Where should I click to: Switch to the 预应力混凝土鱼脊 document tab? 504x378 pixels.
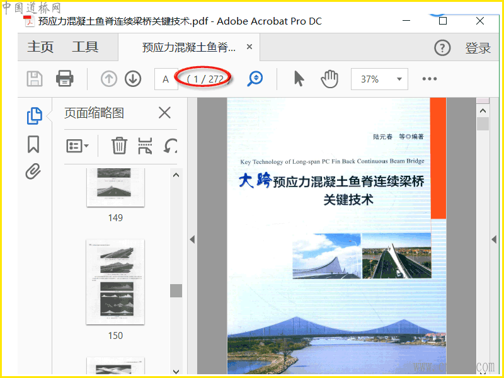pos(189,47)
